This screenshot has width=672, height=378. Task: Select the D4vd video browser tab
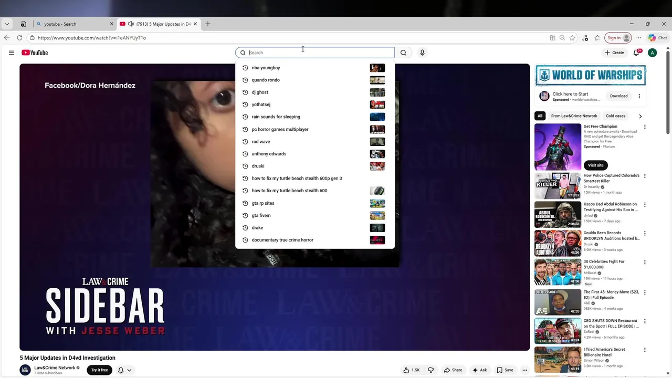pyautogui.click(x=159, y=24)
